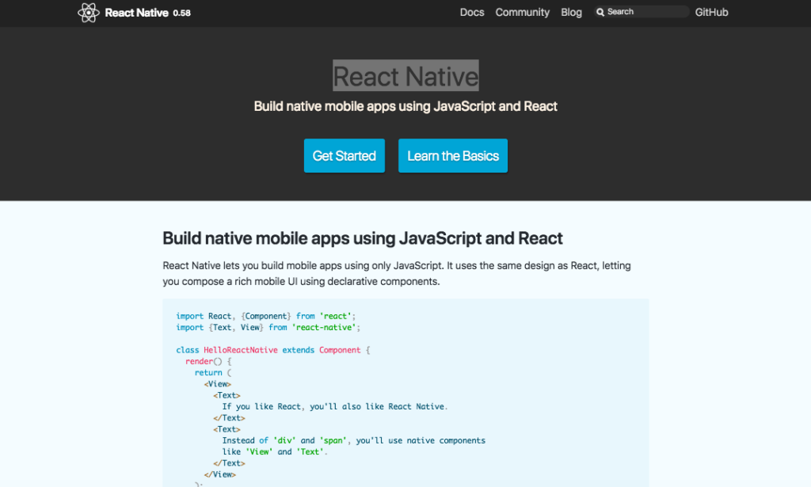Click the 'Build native mobile apps' section heading
The image size is (811, 487).
click(x=363, y=238)
